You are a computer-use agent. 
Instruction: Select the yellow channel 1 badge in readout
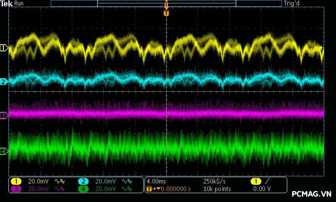click(16, 181)
